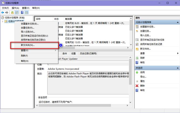Open the 查看(V) submenu in context menu
Image resolution: width=180 pixels, height=113 pixels.
36,51
